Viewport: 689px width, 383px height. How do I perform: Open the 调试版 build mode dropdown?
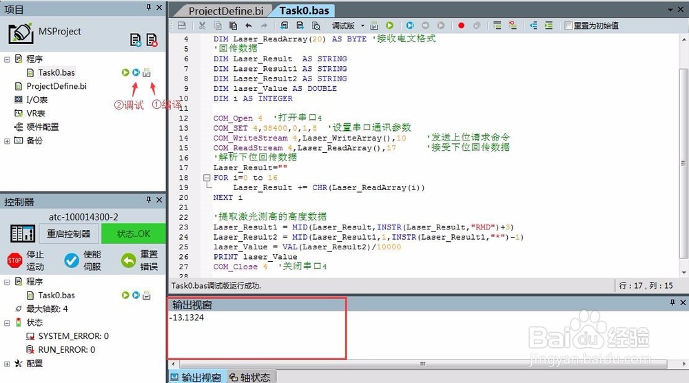pyautogui.click(x=362, y=25)
